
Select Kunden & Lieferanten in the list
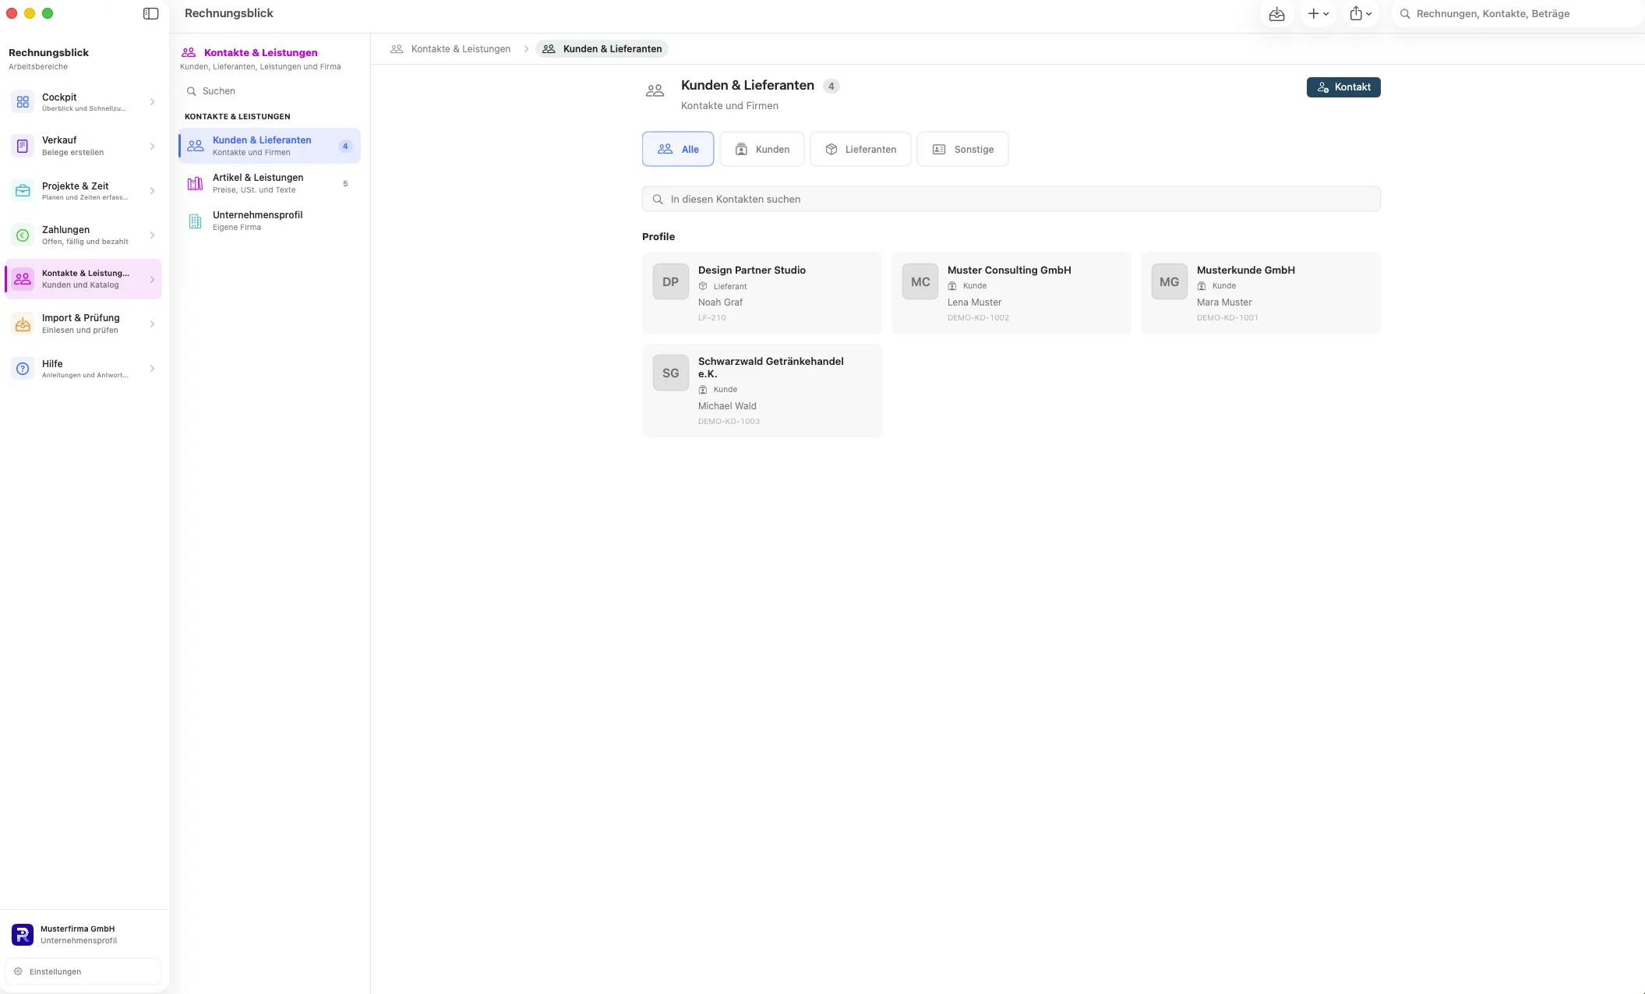[x=270, y=146]
